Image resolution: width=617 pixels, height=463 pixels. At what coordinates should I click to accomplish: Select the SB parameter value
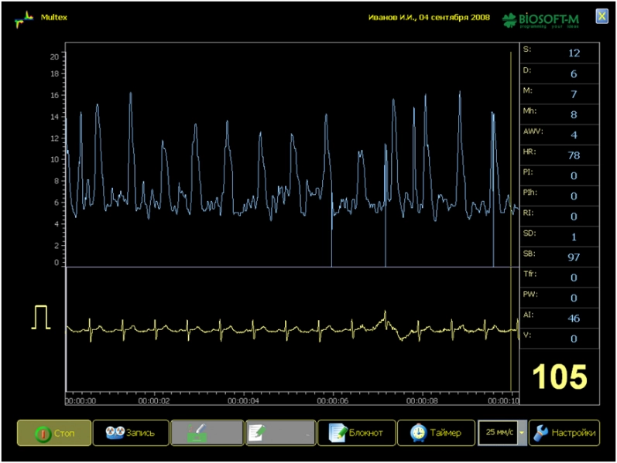point(573,257)
